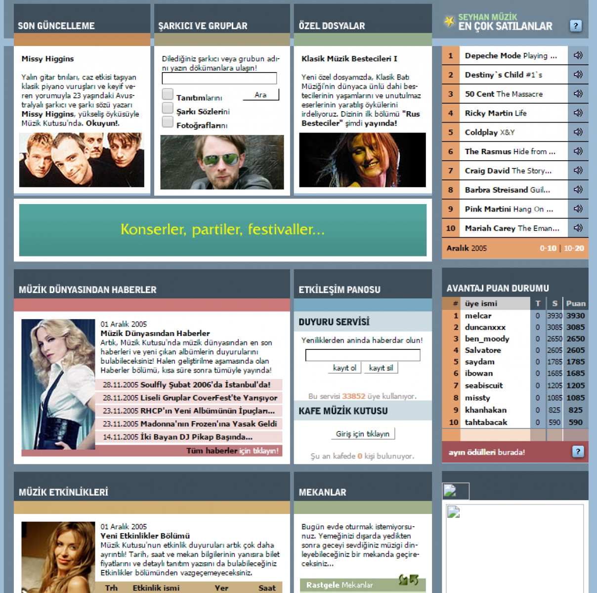Click help icon in ayın ödülleri bar
This screenshot has height=593, width=597.
(x=577, y=451)
